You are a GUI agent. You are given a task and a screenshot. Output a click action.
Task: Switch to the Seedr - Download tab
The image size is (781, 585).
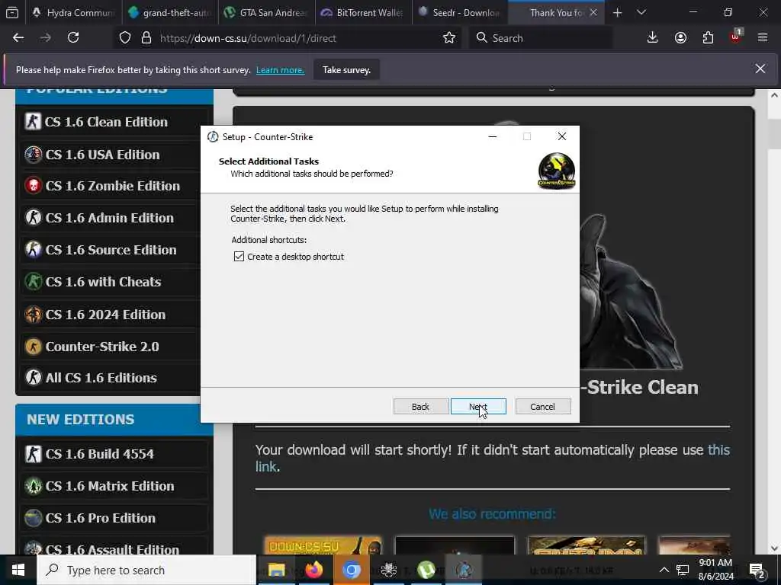point(460,13)
